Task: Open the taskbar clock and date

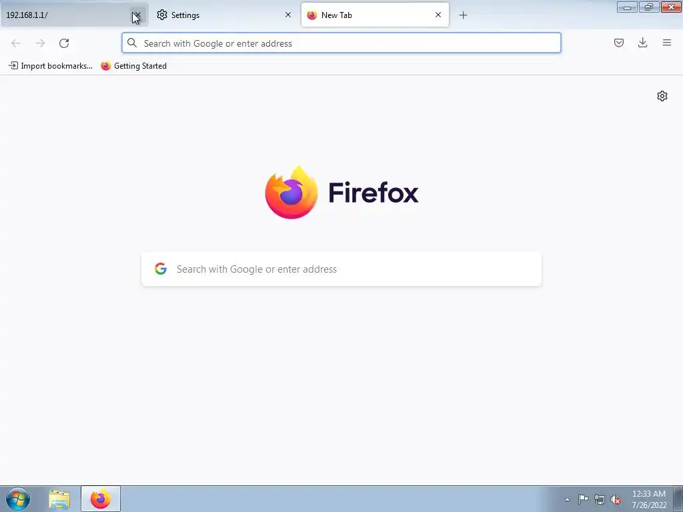Action: coord(649,499)
